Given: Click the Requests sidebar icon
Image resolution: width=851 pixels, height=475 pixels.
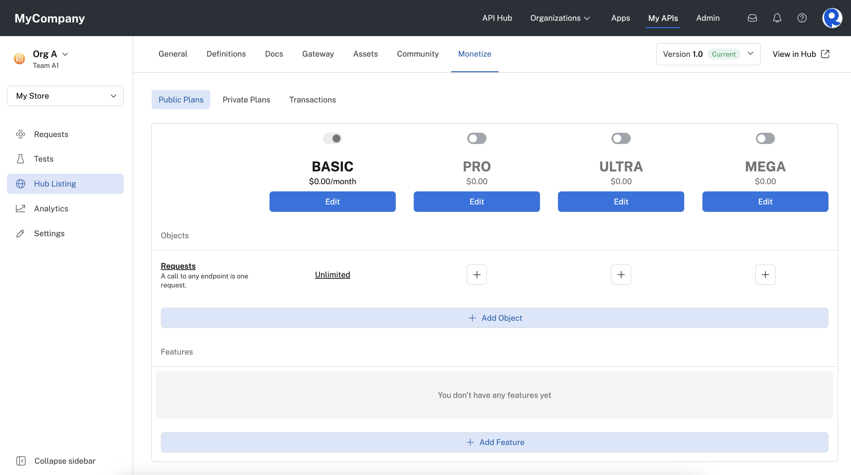Looking at the screenshot, I should click(20, 134).
